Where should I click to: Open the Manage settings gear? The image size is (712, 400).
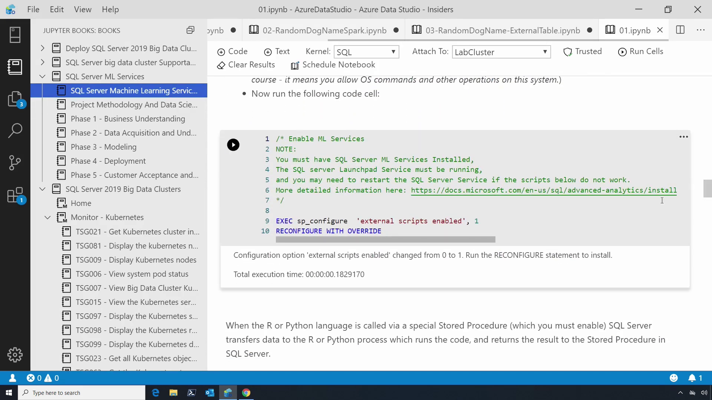coord(15,354)
